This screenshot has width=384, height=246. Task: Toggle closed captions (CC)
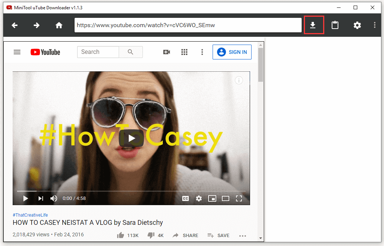coord(186,198)
